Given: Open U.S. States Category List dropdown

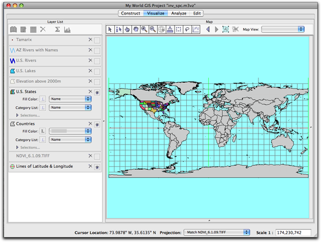Looking at the screenshot, I should 70,107.
